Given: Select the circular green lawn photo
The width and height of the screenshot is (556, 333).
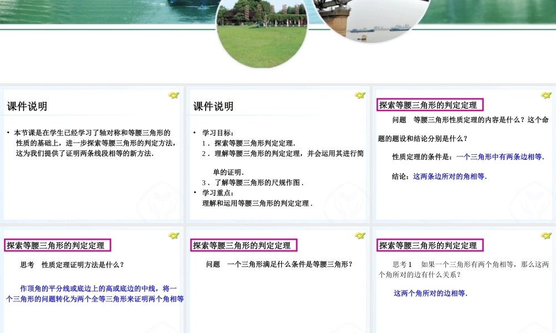Looking at the screenshot, I should pyautogui.click(x=262, y=34).
